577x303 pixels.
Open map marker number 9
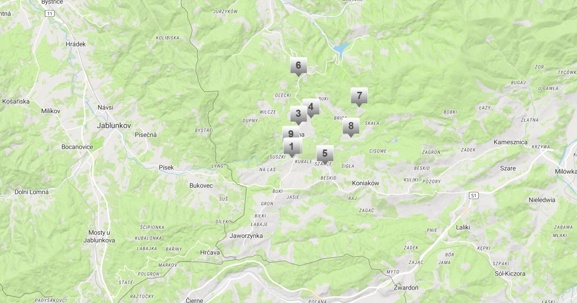coord(290,134)
